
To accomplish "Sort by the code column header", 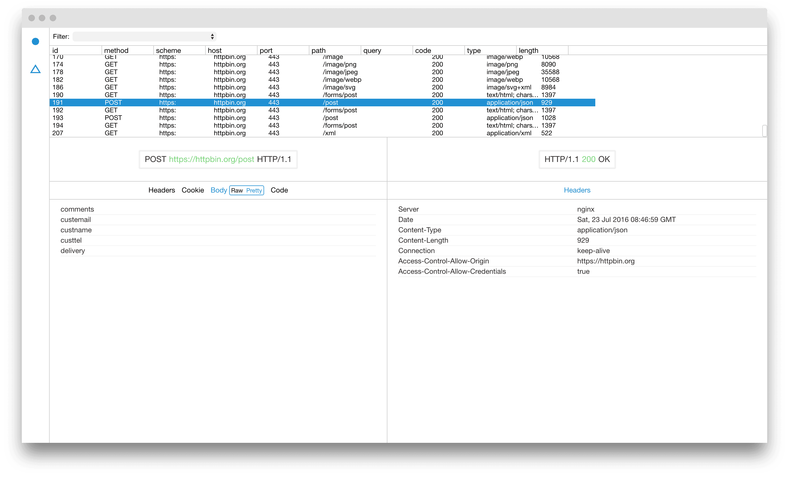I will (x=439, y=50).
